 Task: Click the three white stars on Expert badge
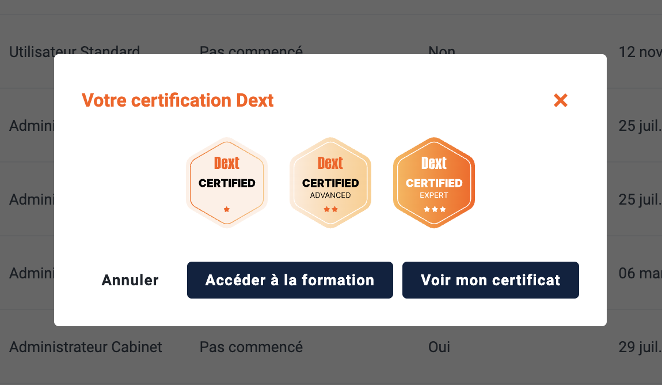[435, 209]
